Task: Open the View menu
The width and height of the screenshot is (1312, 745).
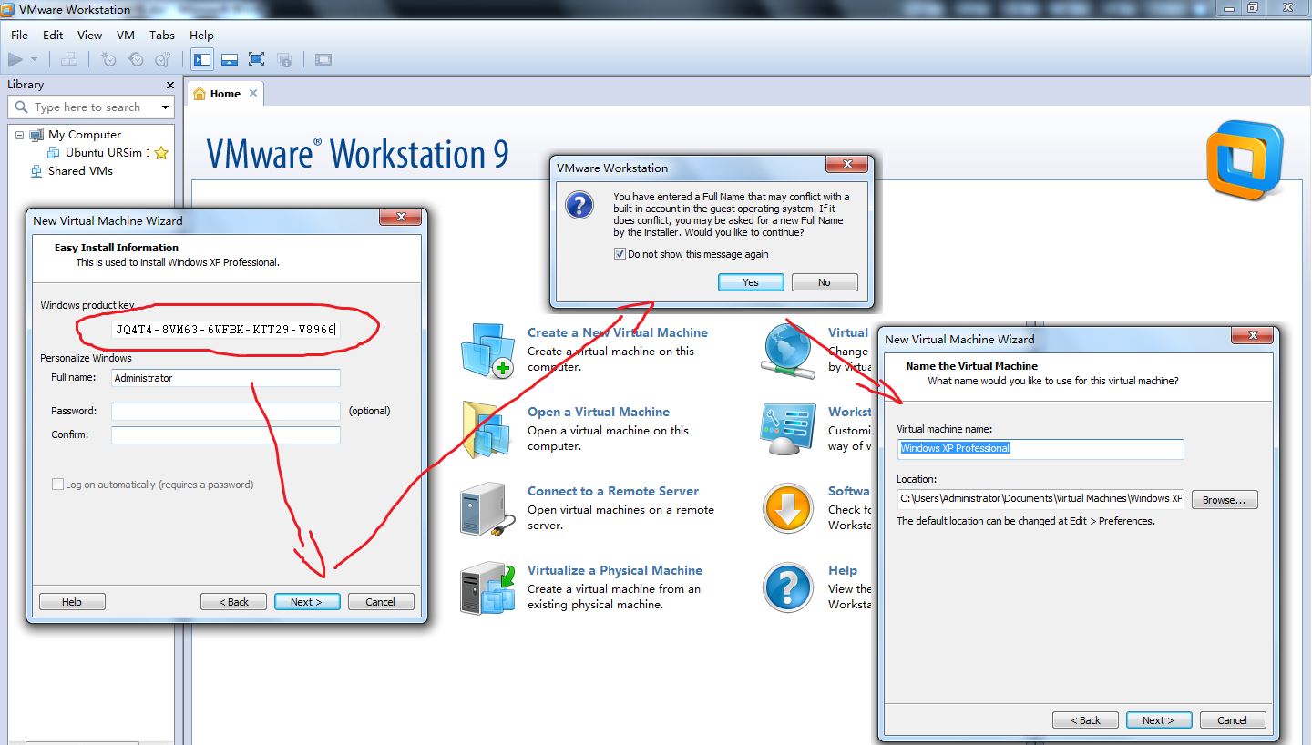Action: tap(89, 35)
